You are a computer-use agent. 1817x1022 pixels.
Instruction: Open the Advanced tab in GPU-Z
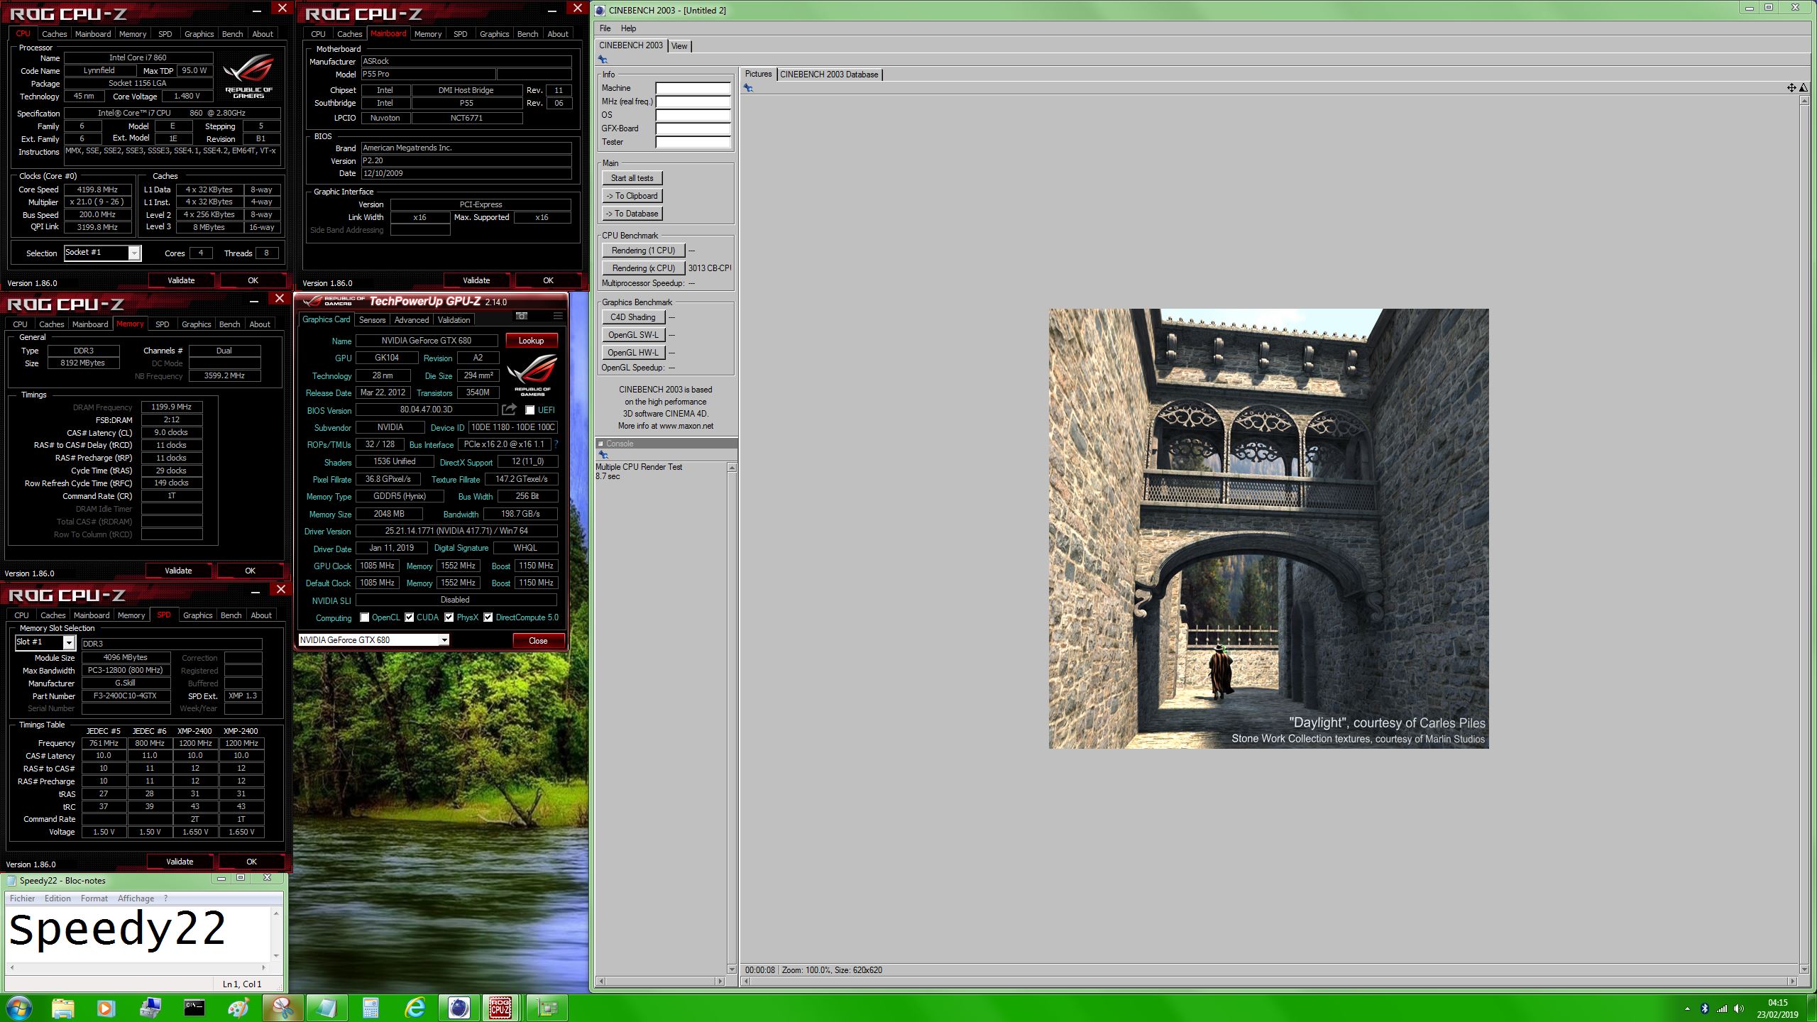(x=412, y=320)
